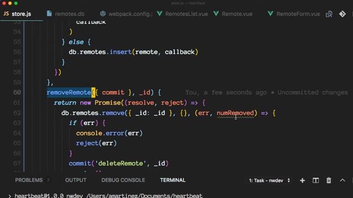Click the green fullscreen window button
Viewport: 353px width, 198px height.
coord(16,3)
